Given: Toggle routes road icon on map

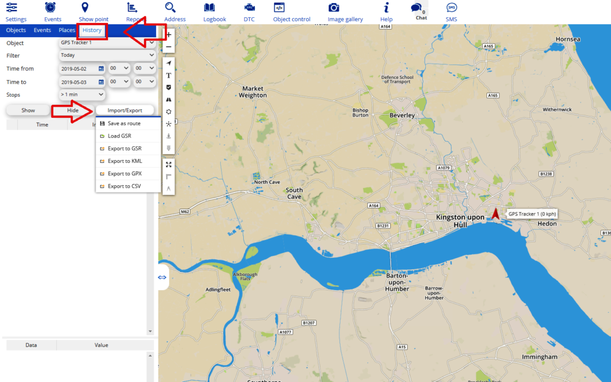Looking at the screenshot, I should [168, 99].
